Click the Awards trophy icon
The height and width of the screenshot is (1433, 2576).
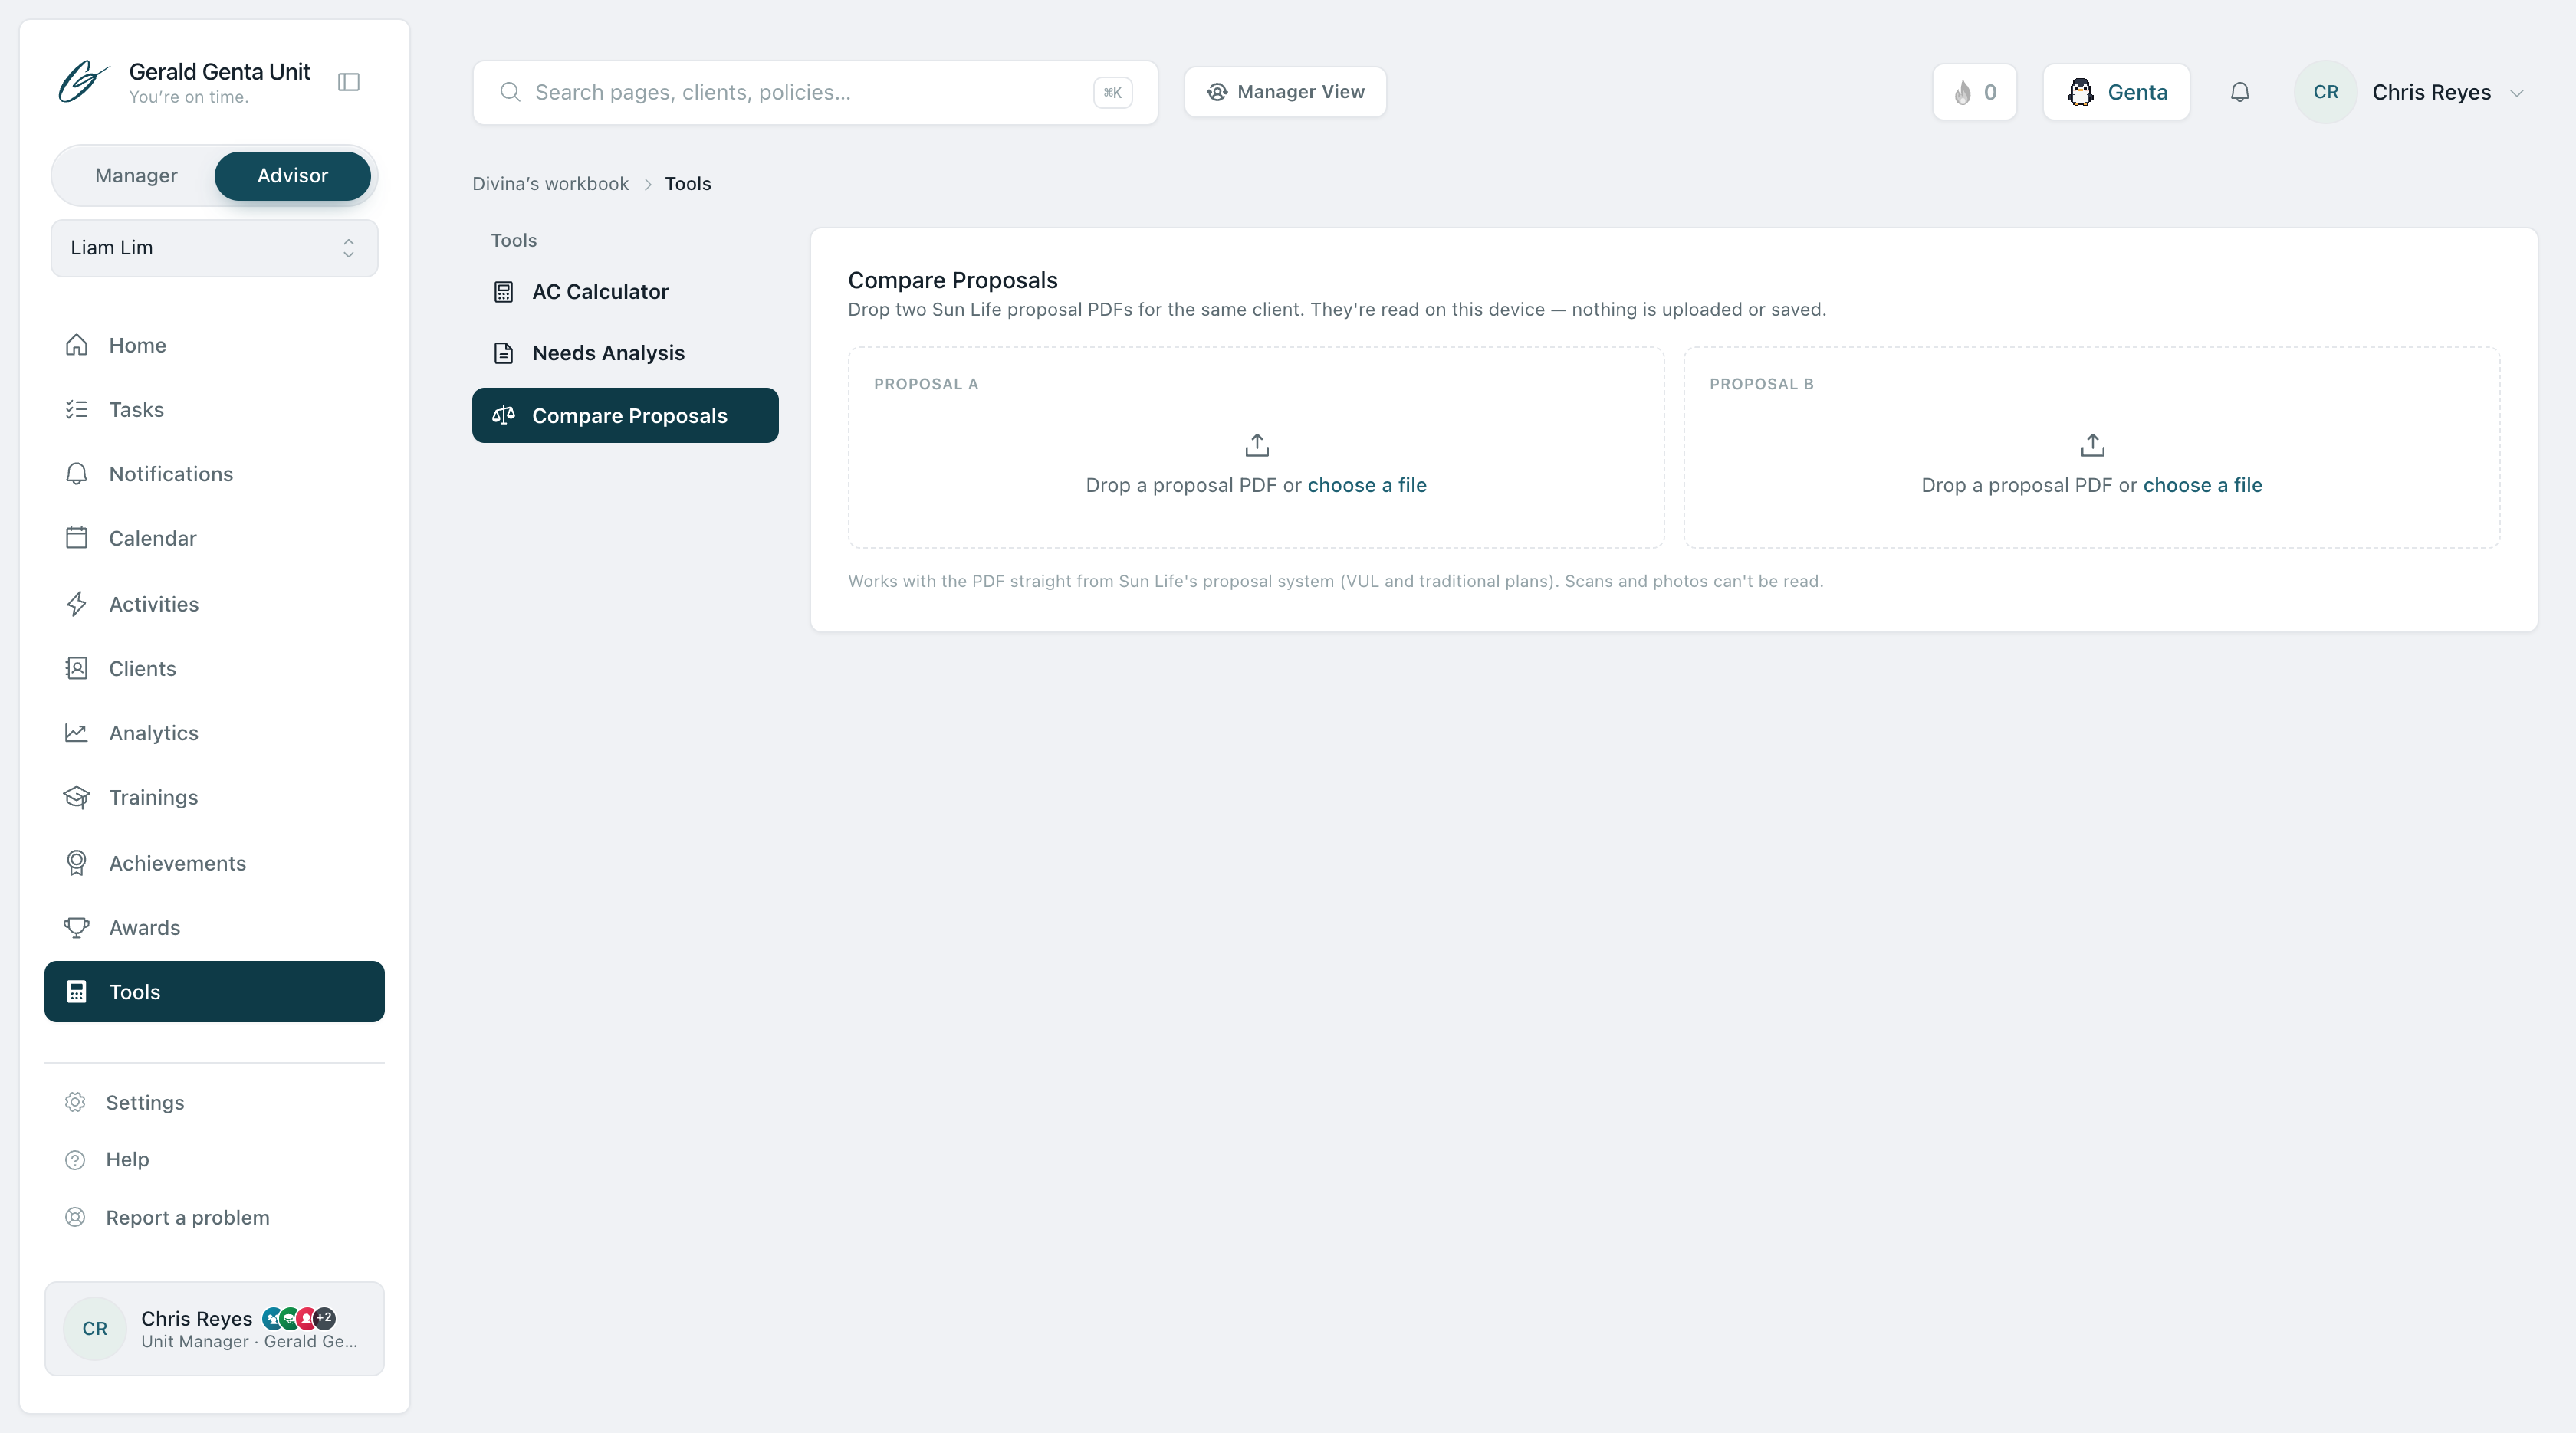(x=76, y=927)
